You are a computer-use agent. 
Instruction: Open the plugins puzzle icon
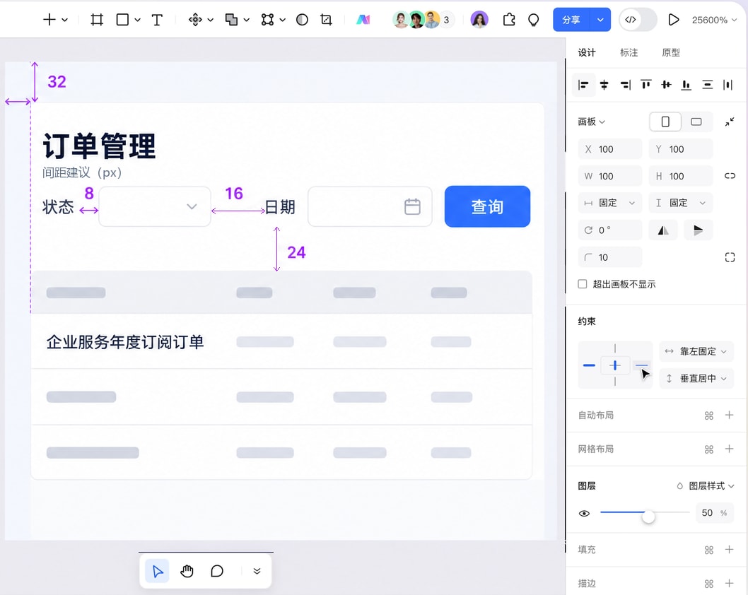tap(509, 20)
